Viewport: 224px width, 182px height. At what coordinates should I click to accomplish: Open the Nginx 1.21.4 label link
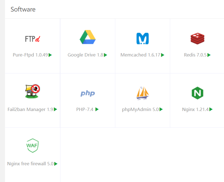195,109
